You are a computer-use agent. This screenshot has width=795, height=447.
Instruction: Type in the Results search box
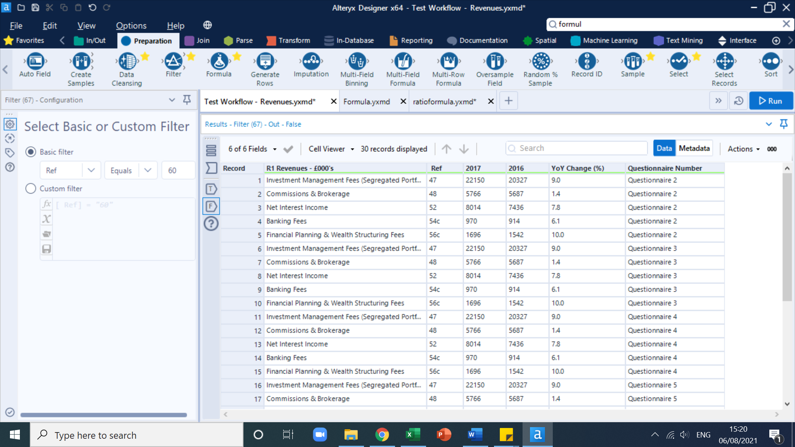[576, 148]
